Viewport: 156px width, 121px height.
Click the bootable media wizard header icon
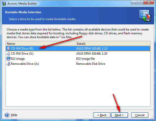[x=145, y=16]
